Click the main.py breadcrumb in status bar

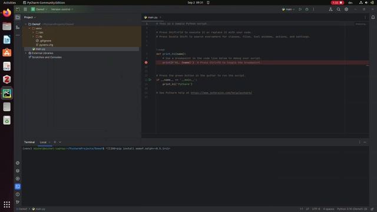(x=38, y=209)
